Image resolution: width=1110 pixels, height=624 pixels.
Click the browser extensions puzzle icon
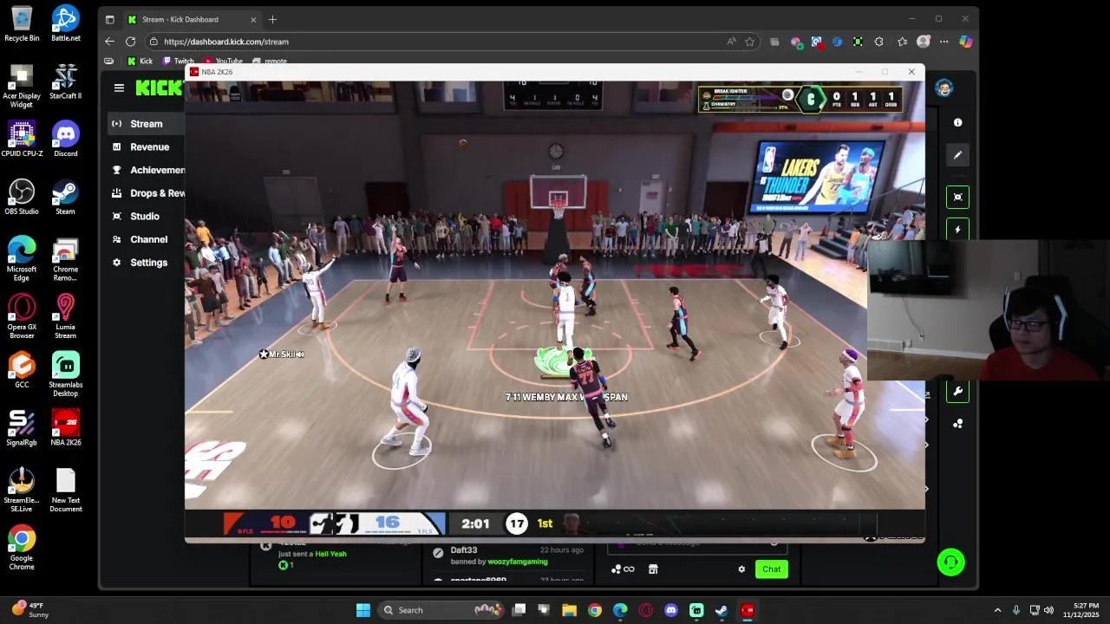coord(879,42)
